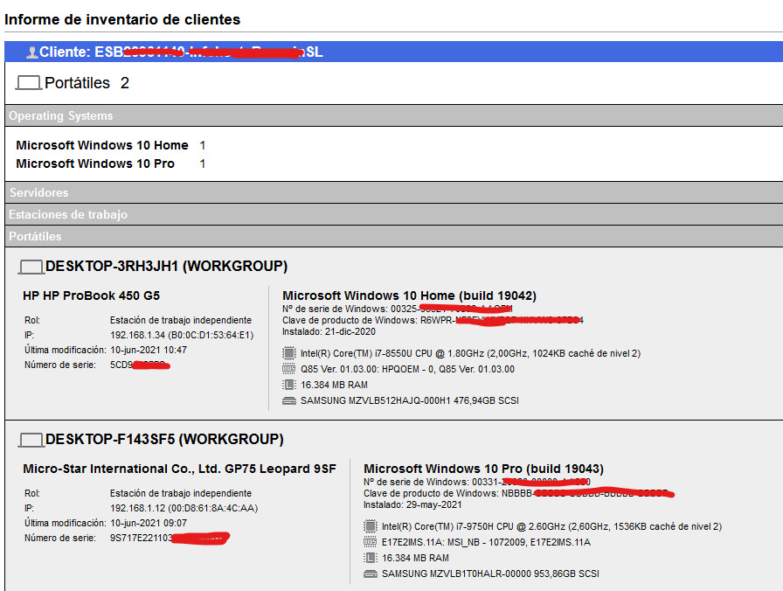
Task: Click Windows product key starting R6WPR
Action: pyautogui.click(x=502, y=320)
